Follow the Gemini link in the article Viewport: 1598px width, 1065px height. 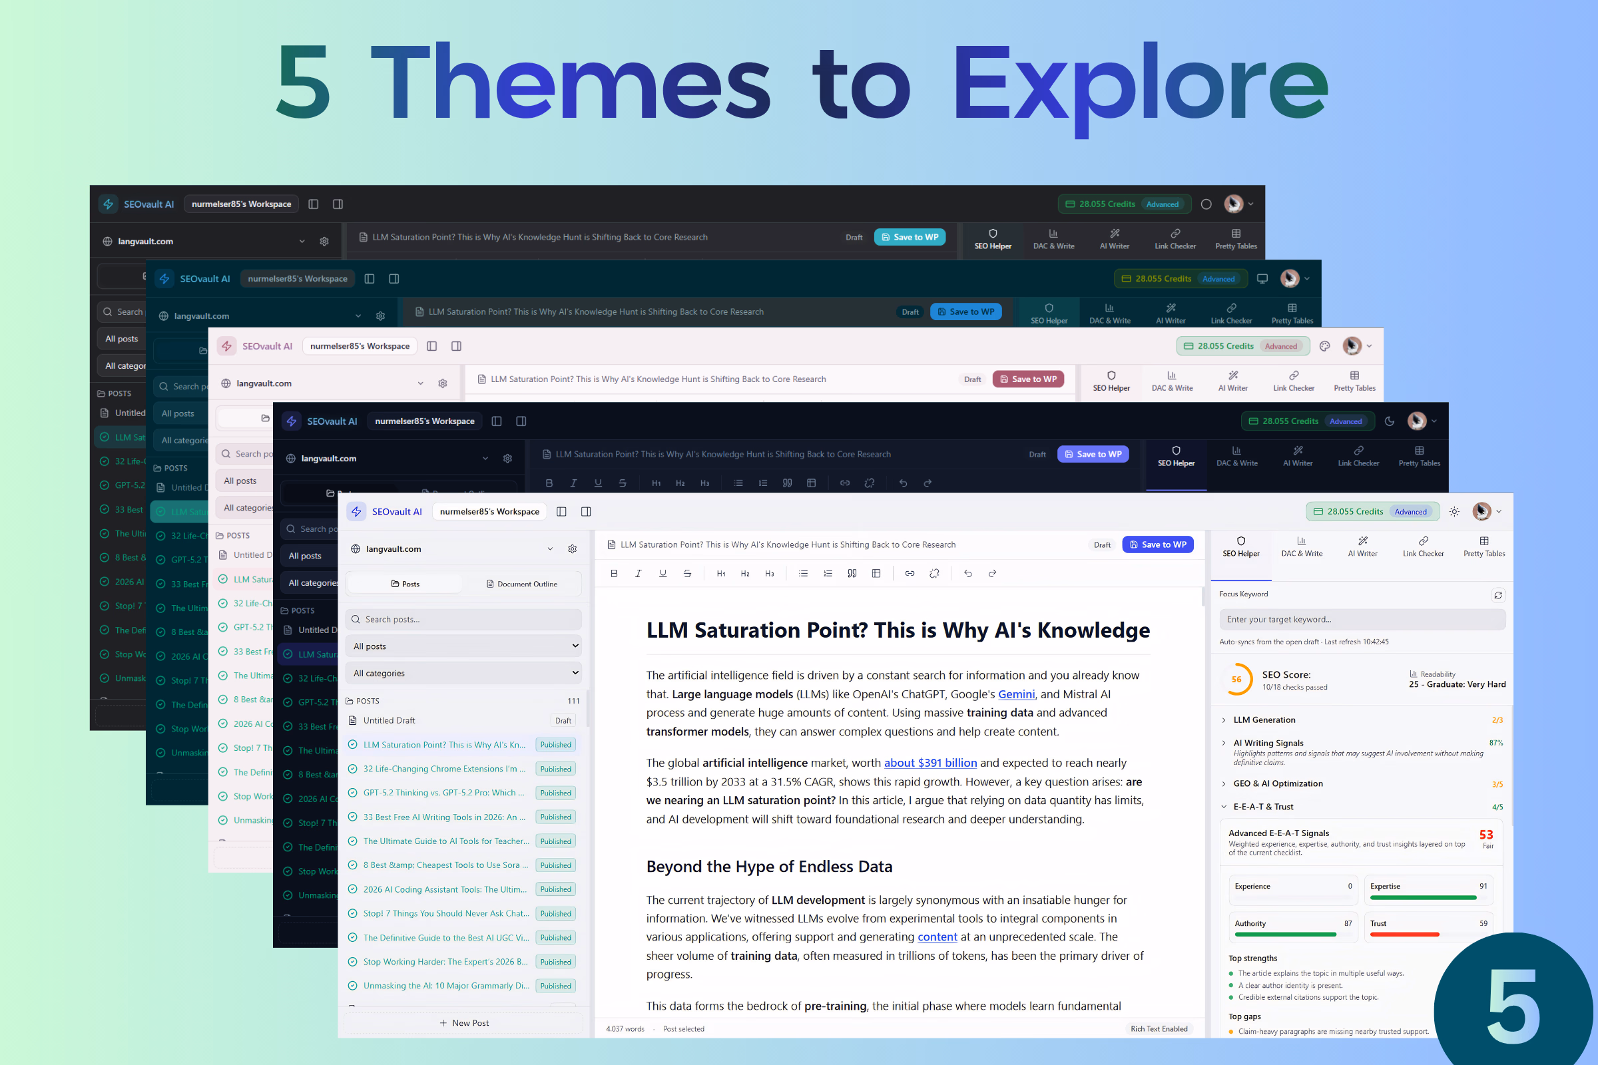point(1017,694)
